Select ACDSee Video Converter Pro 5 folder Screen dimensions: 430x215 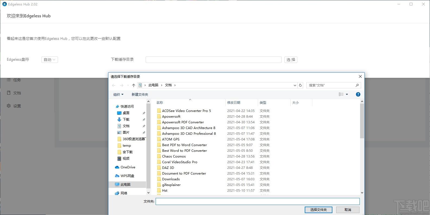click(x=187, y=111)
